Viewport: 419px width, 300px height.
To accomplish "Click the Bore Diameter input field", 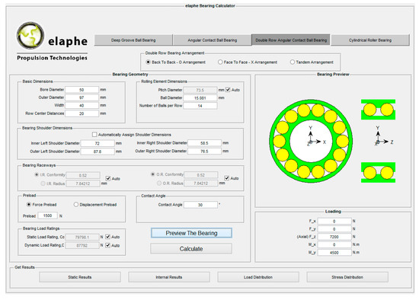I will click(x=82, y=90).
